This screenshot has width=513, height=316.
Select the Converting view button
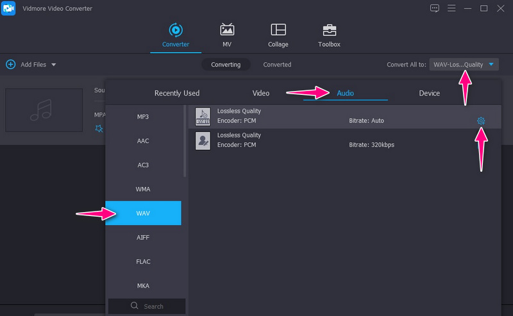point(226,65)
